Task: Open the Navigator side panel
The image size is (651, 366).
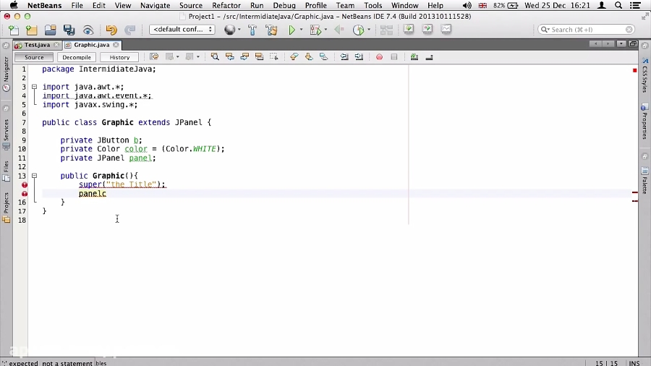Action: [x=7, y=74]
